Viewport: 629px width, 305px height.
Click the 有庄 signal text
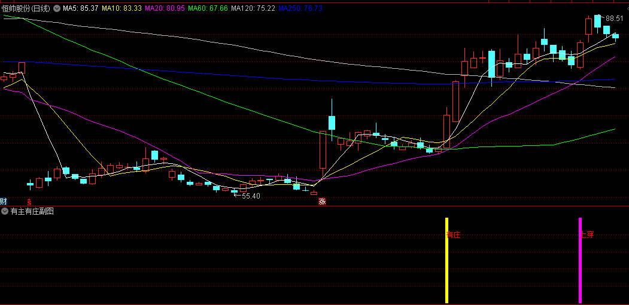454,235
